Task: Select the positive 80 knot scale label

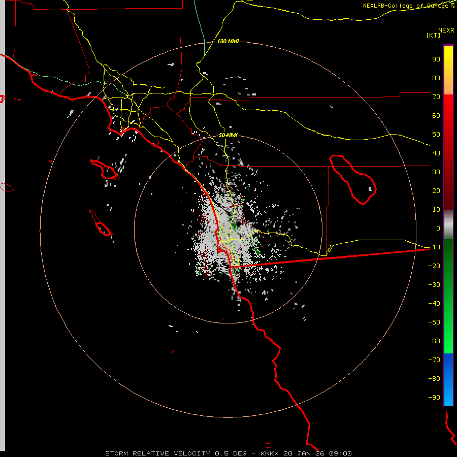Action: click(436, 78)
